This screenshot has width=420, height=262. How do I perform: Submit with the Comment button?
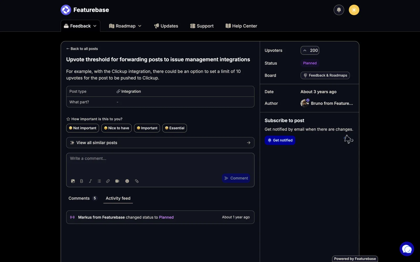pos(236,178)
